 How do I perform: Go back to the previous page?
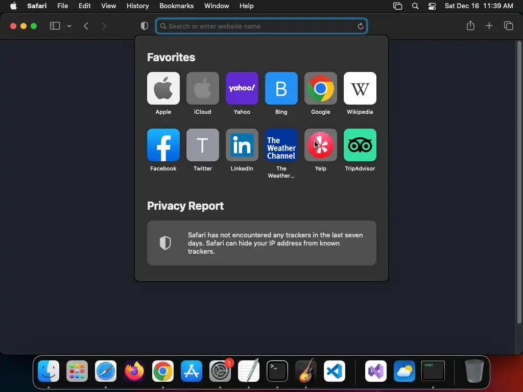click(86, 26)
